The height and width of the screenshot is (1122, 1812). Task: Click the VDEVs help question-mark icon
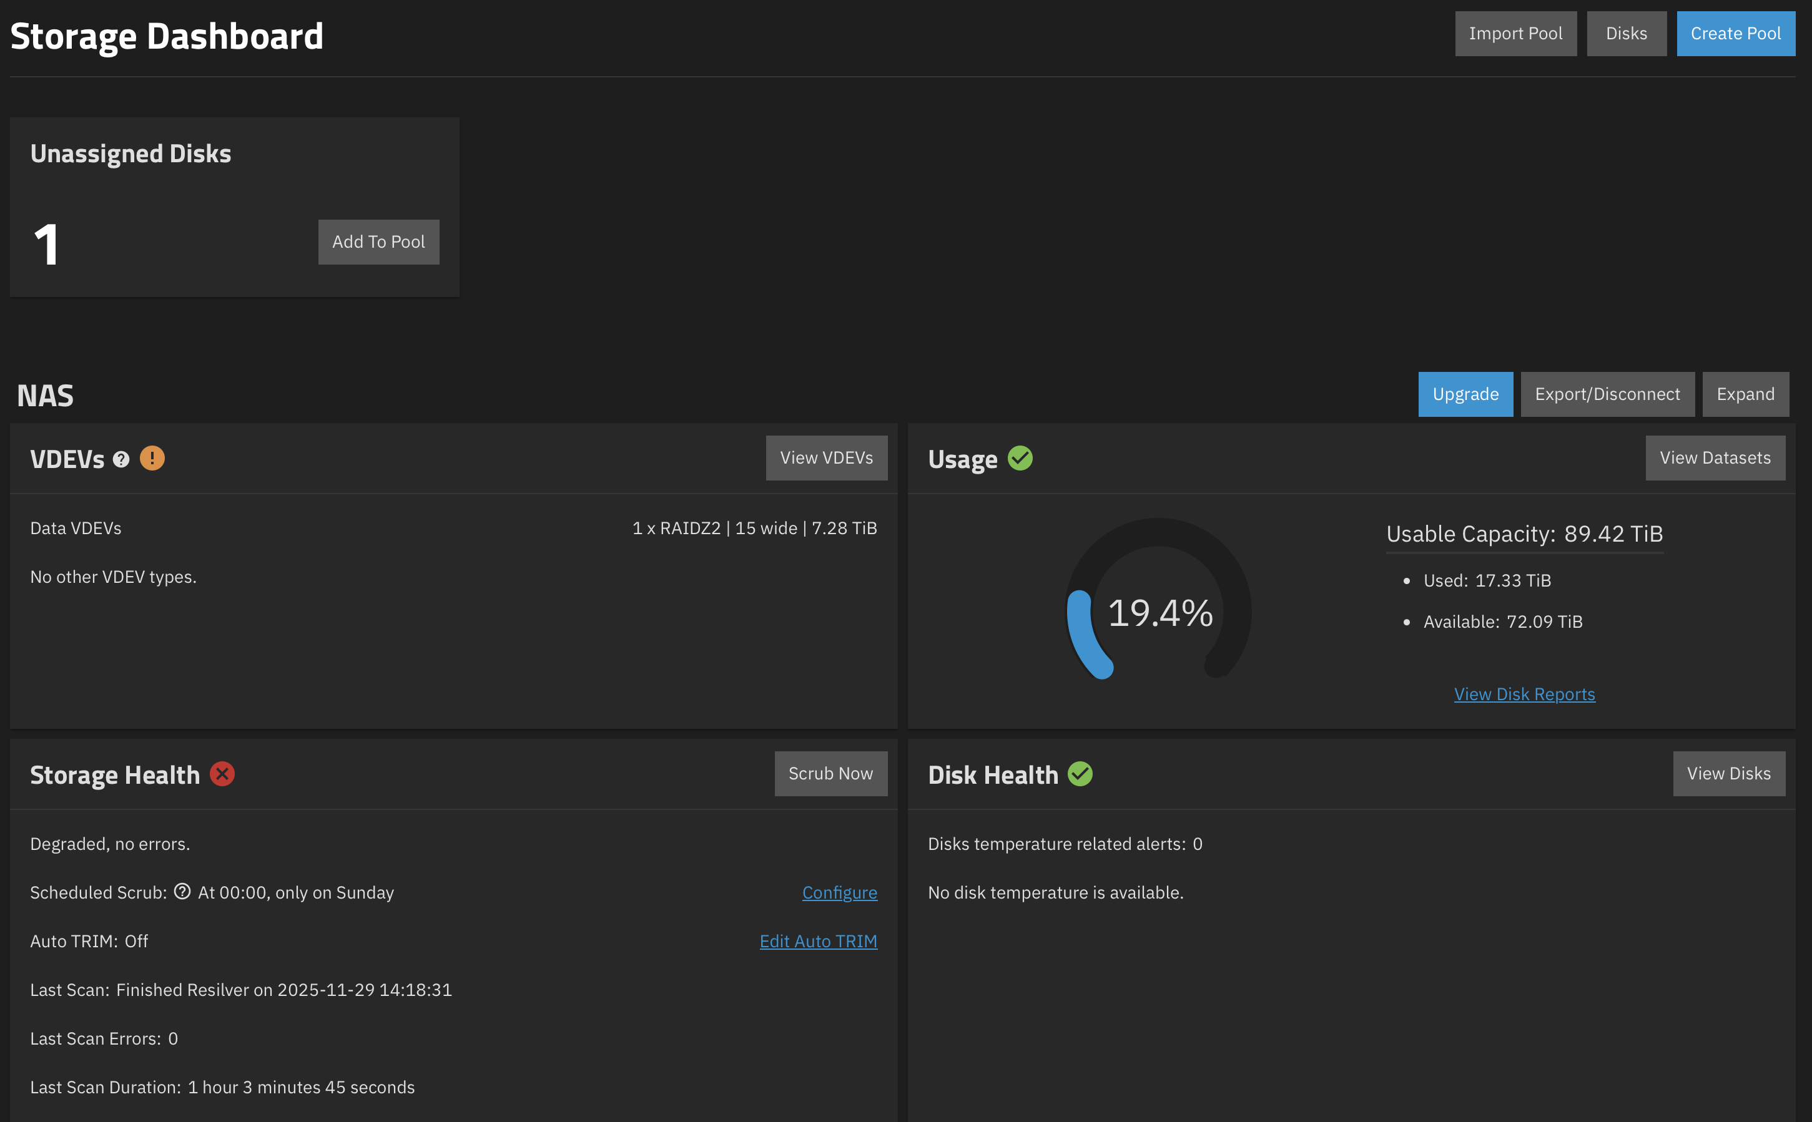click(x=121, y=459)
